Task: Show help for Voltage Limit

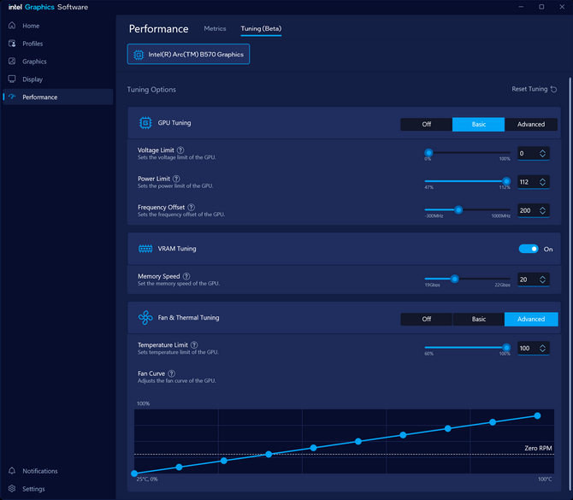Action: click(180, 150)
